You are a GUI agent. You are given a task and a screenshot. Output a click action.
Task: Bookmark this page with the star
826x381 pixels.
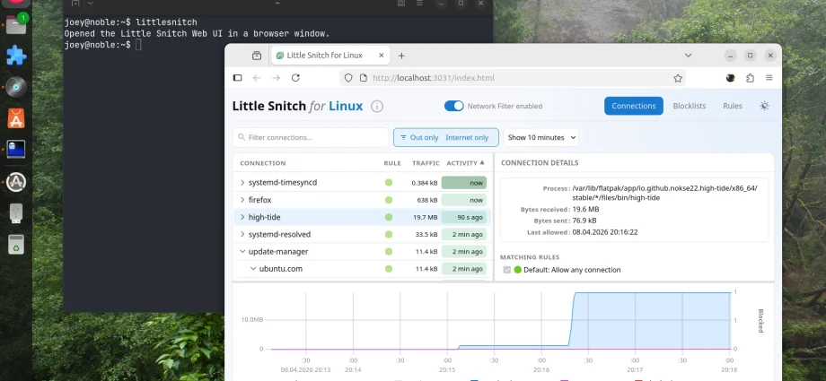pos(678,78)
